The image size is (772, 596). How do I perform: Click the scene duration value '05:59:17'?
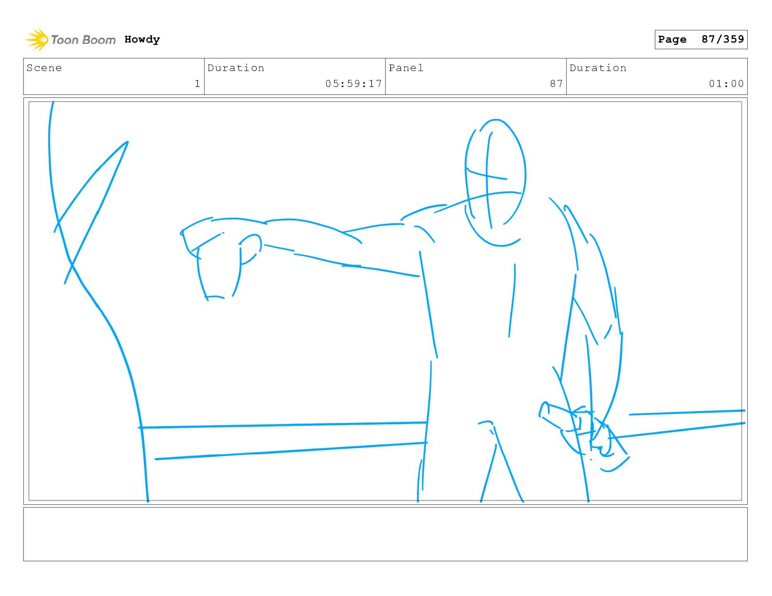(x=354, y=84)
